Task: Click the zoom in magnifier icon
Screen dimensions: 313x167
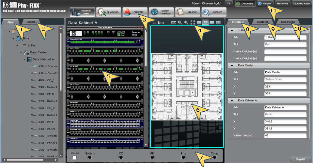Action: [x=180, y=23]
